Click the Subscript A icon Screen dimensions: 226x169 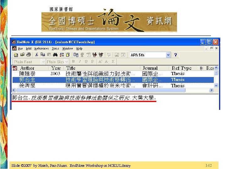pyautogui.click(x=106, y=62)
